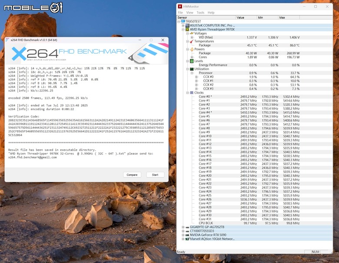Click the Start button in x264 Benchmark
Viewport: 339px width, 263px height.
coord(155,175)
